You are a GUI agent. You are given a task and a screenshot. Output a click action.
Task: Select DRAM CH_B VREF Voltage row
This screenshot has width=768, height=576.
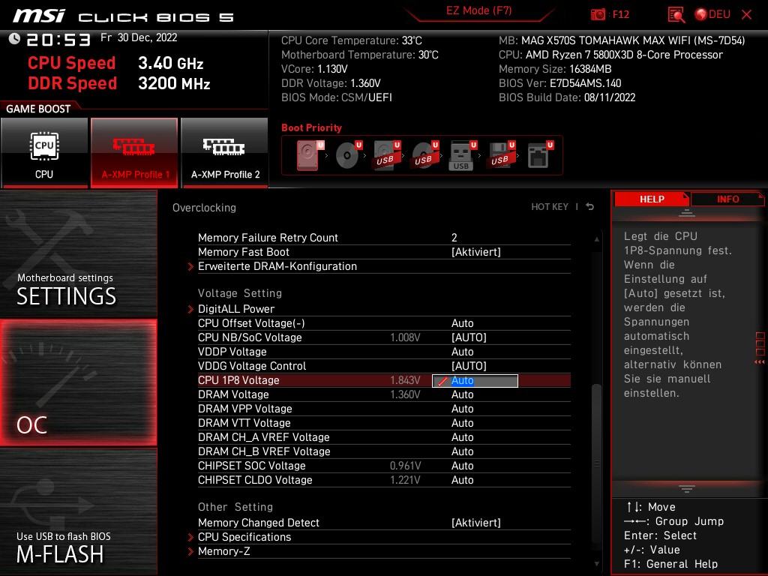(384, 451)
